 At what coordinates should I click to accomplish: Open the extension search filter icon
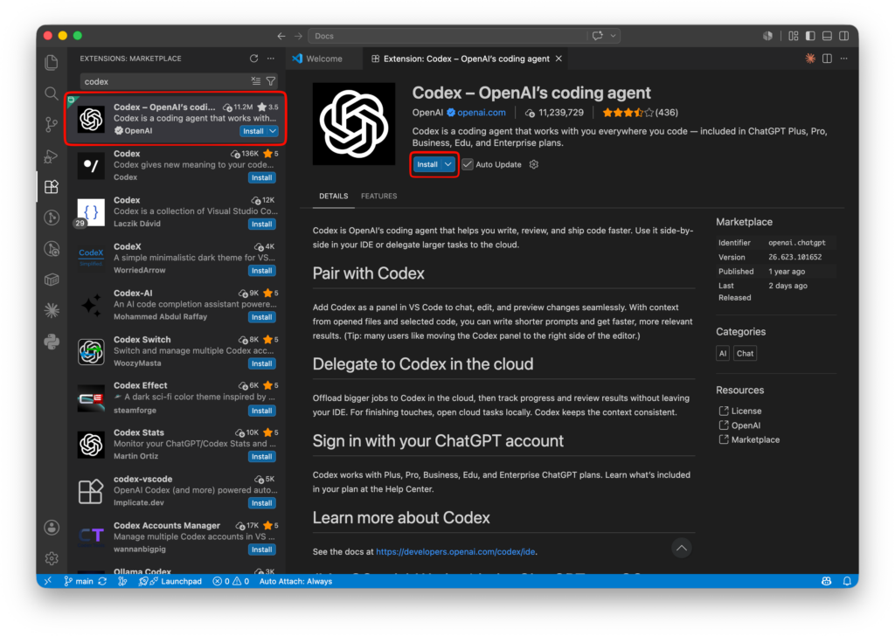pos(271,81)
